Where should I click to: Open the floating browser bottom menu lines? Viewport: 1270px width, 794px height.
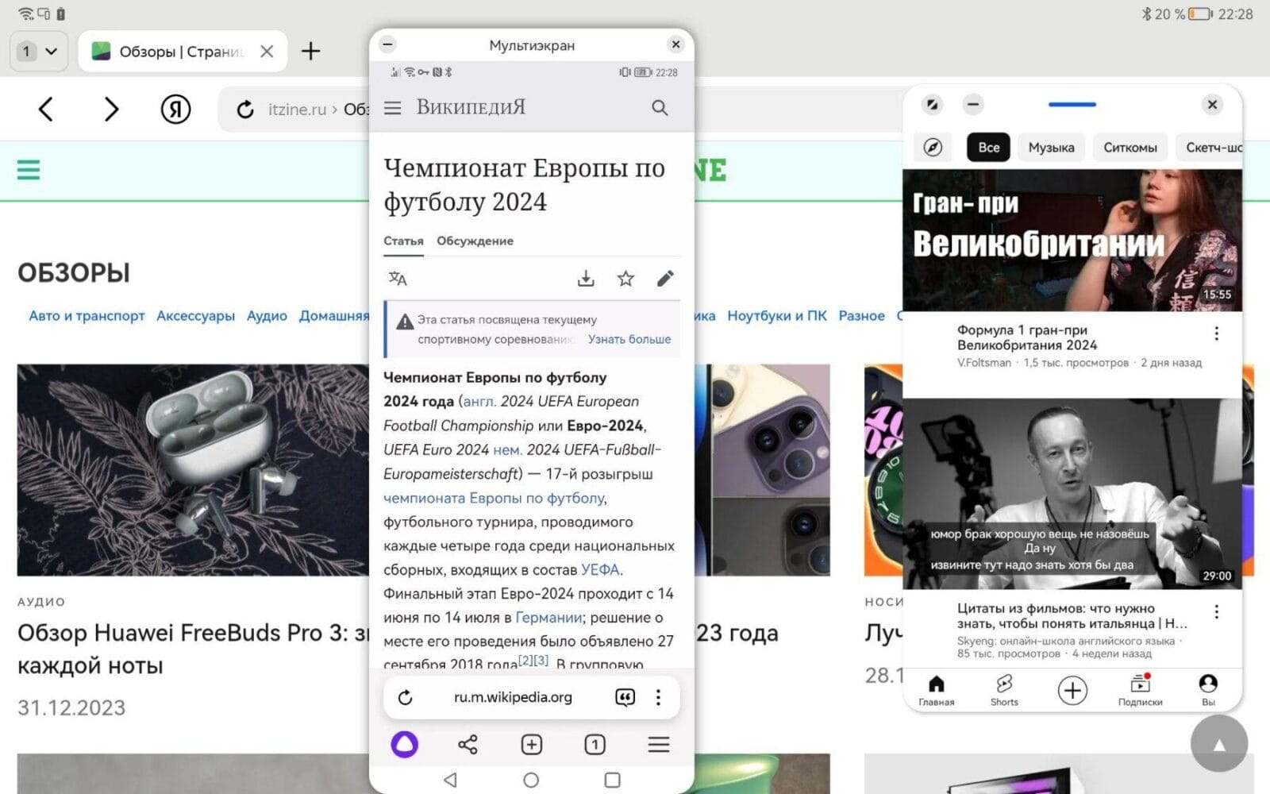tap(659, 744)
